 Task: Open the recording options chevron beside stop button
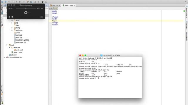29,13
